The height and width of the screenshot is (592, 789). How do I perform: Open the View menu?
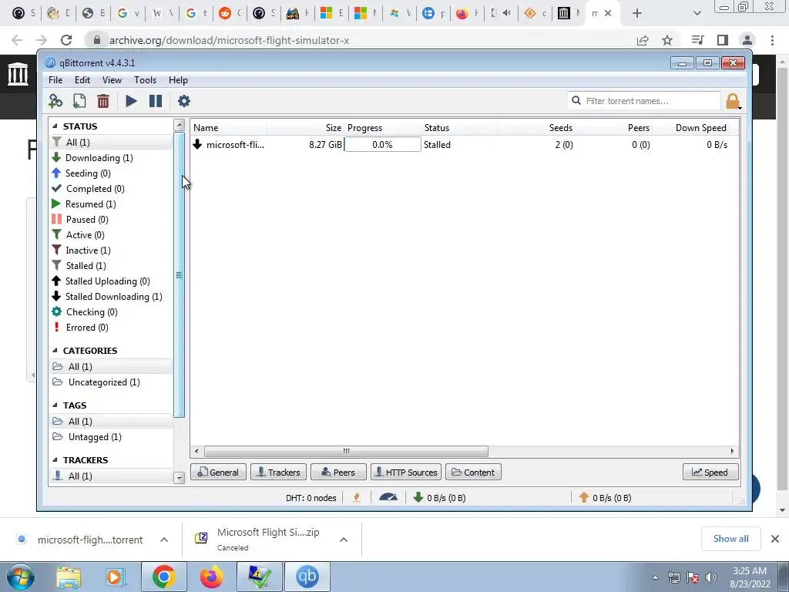(112, 80)
